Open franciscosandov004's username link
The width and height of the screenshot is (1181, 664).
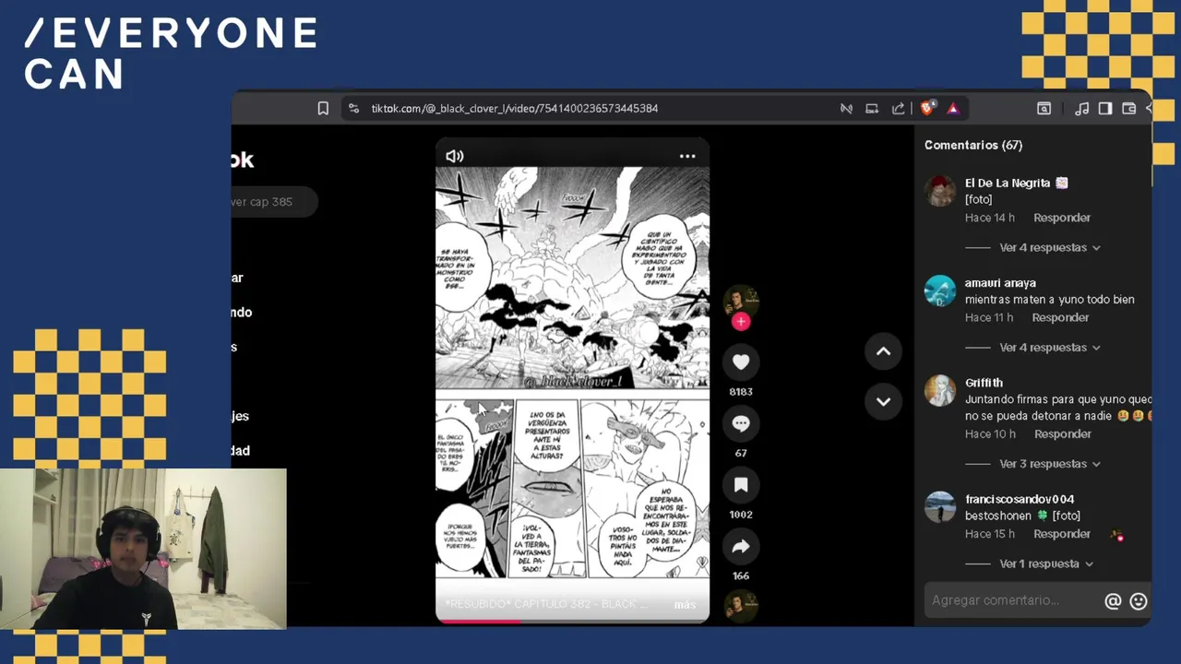[1020, 499]
